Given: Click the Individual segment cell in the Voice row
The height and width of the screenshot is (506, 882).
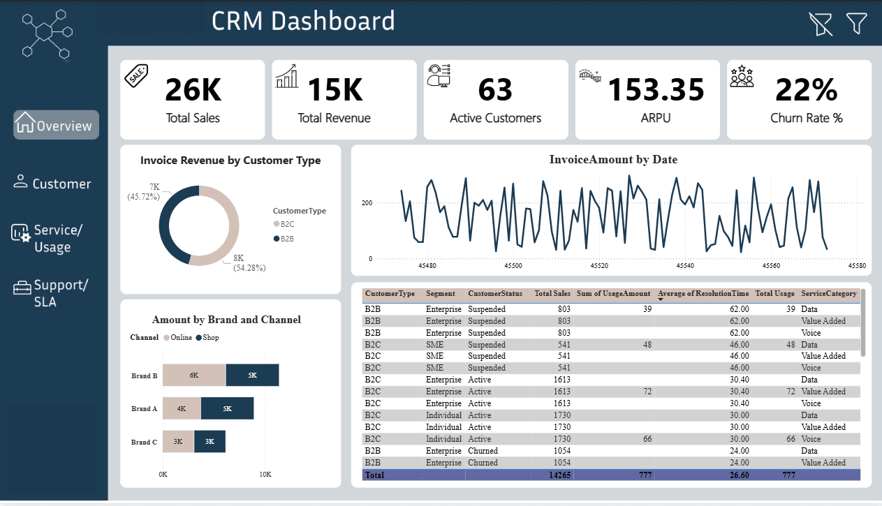Looking at the screenshot, I should [443, 439].
